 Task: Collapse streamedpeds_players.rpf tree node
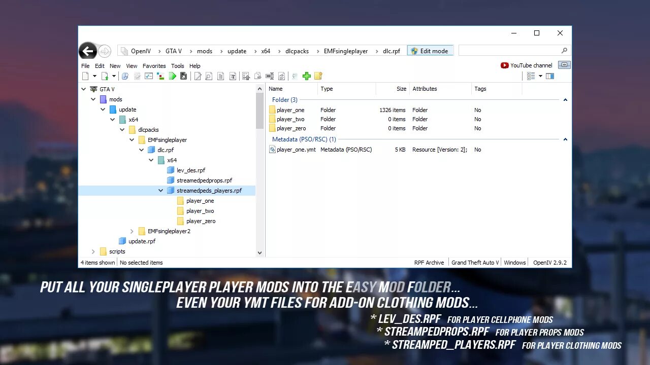pyautogui.click(x=161, y=191)
